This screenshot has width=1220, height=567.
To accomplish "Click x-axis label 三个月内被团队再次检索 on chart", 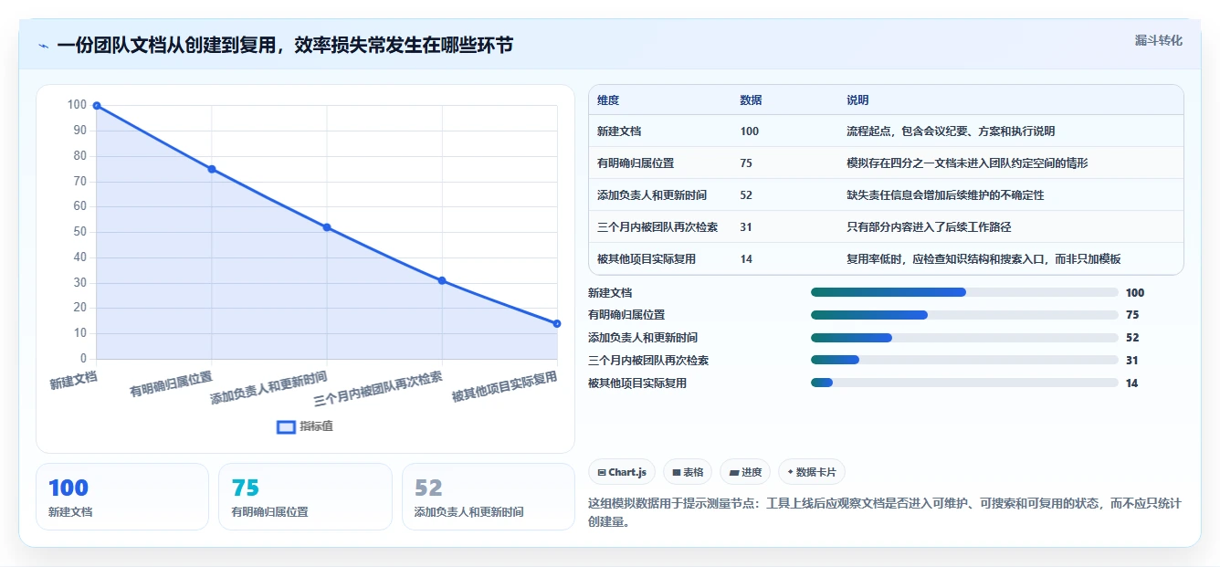I will tap(379, 389).
